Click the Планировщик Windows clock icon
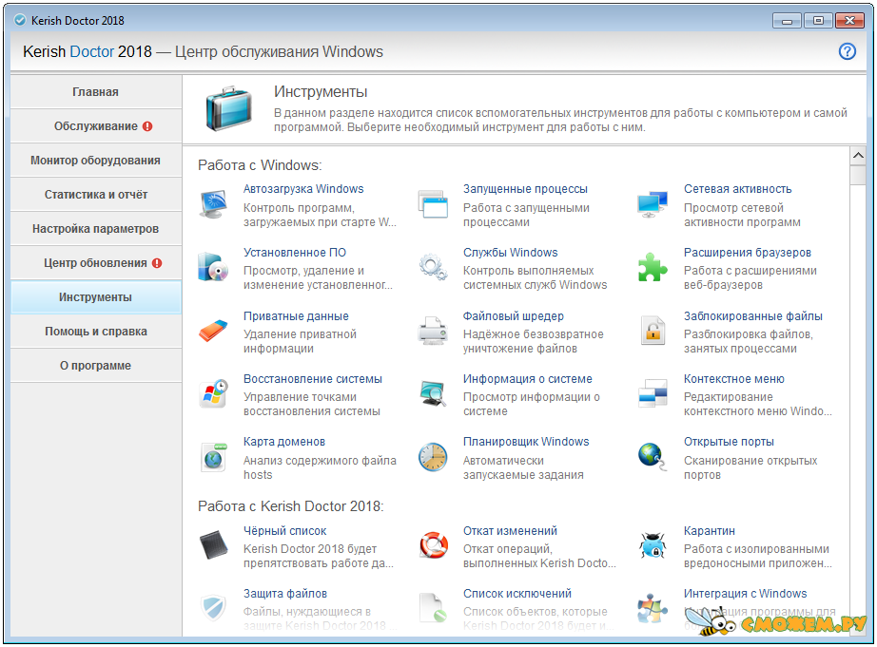 point(433,457)
